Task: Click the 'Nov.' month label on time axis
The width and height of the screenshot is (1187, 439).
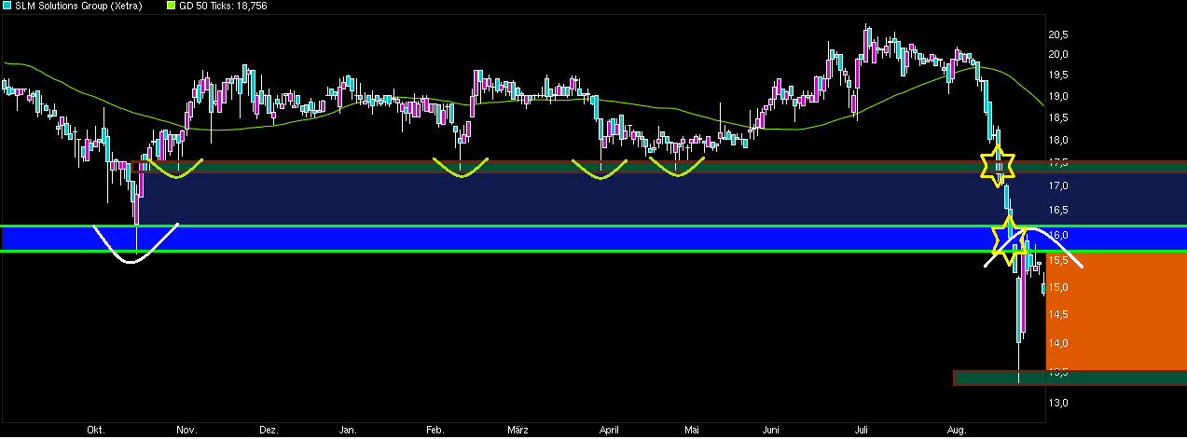Action: [x=186, y=431]
